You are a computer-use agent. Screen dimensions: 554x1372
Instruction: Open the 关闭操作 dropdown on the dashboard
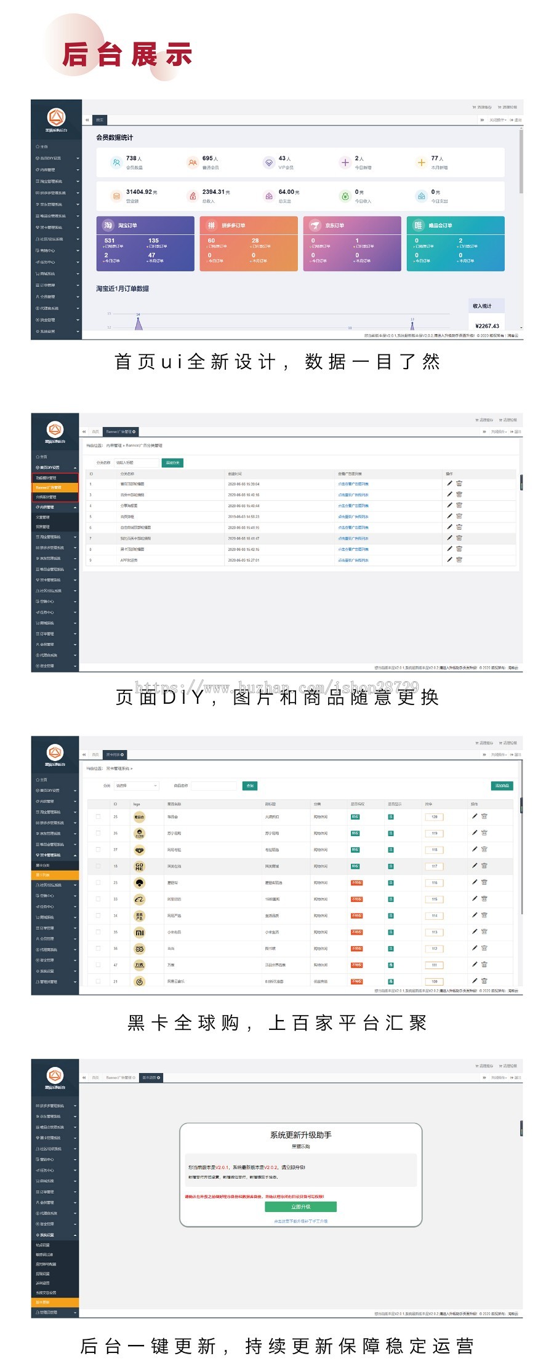point(497,120)
